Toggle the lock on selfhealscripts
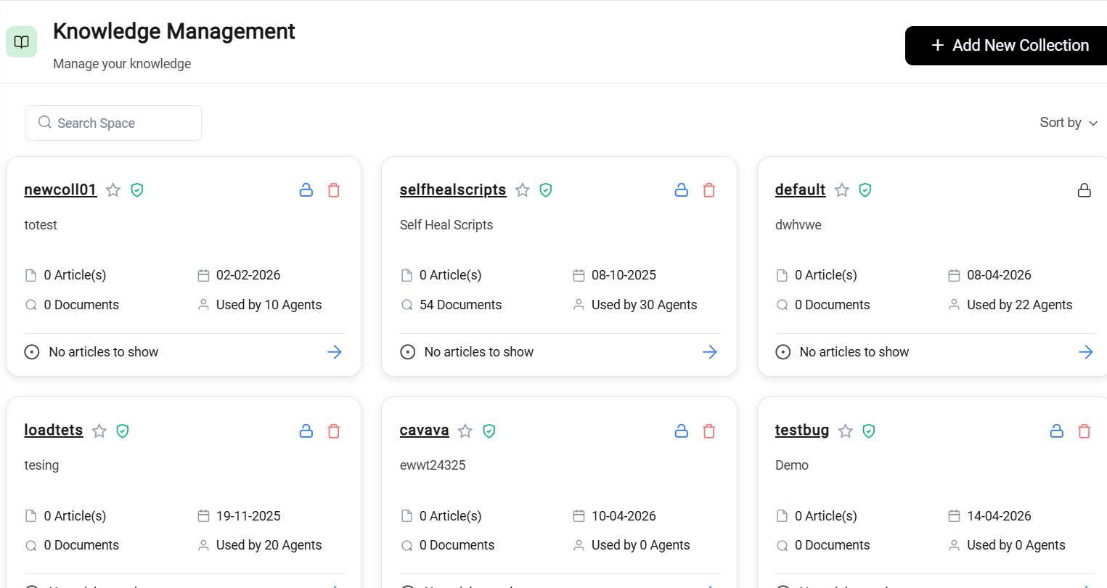The image size is (1107, 588). click(x=682, y=190)
